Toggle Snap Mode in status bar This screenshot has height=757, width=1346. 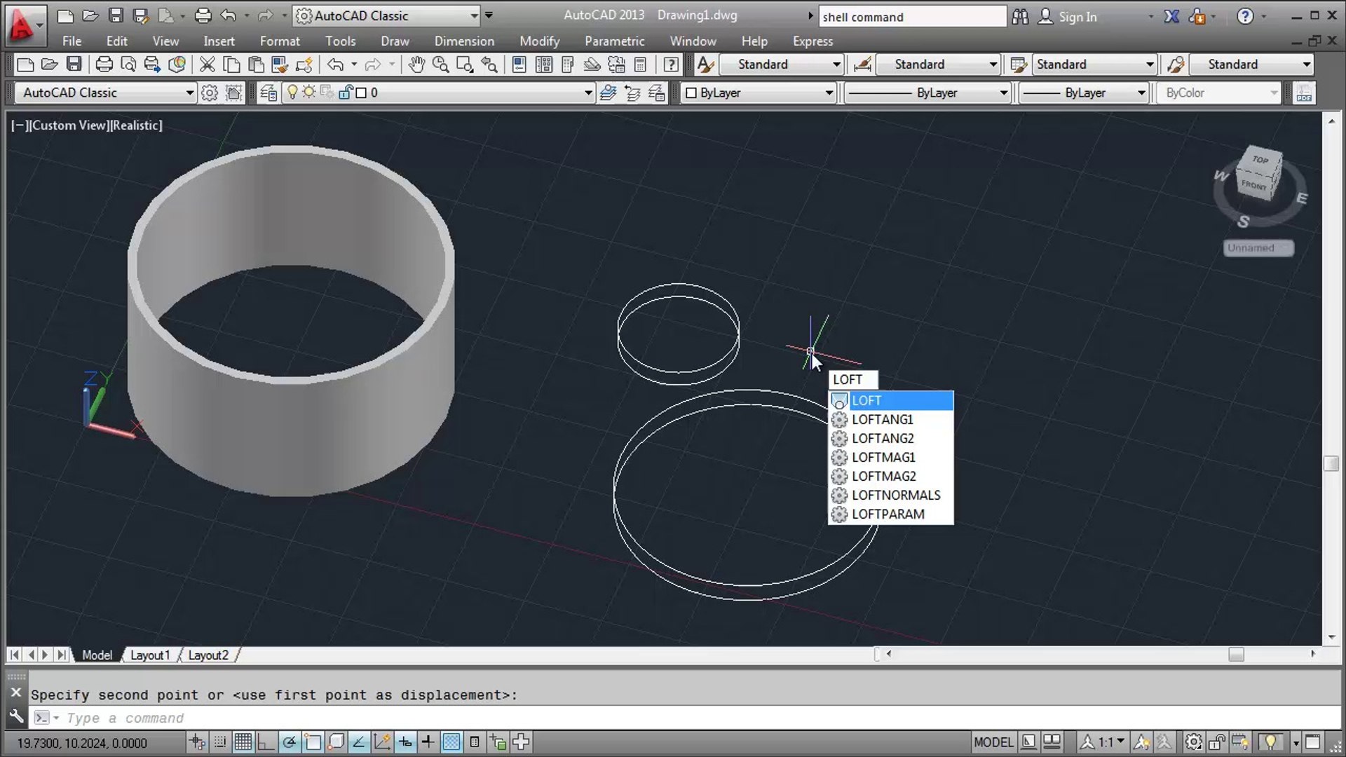220,742
